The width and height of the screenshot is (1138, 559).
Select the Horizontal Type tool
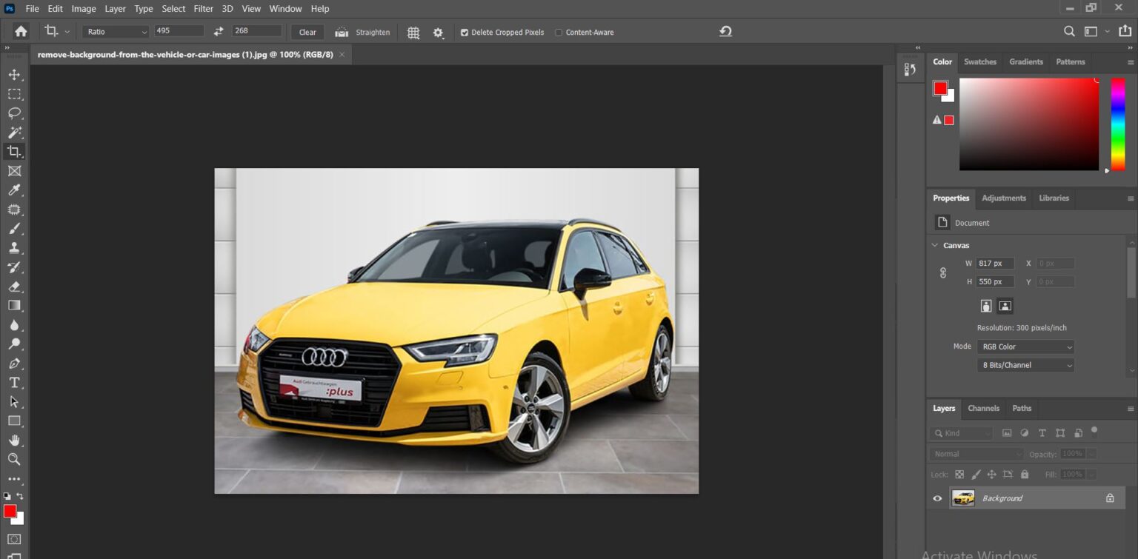click(13, 382)
